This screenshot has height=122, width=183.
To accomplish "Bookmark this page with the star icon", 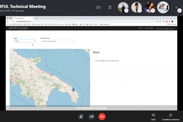I will [x=160, y=21].
